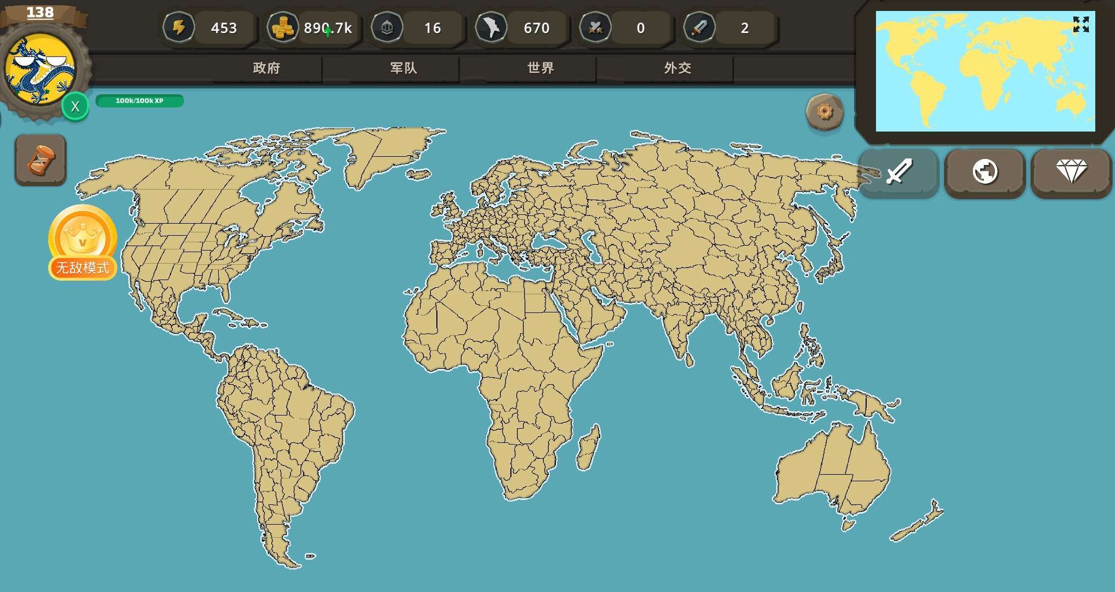
Task: Open the 政府 government tab
Action: point(266,68)
